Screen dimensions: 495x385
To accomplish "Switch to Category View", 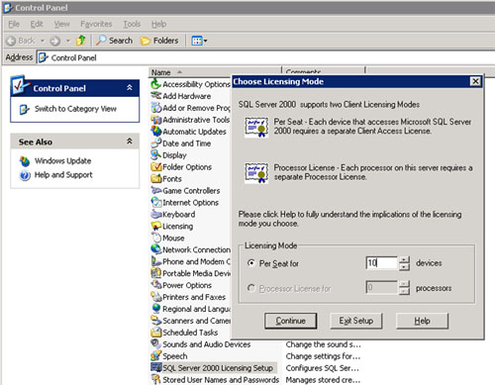I will 75,109.
